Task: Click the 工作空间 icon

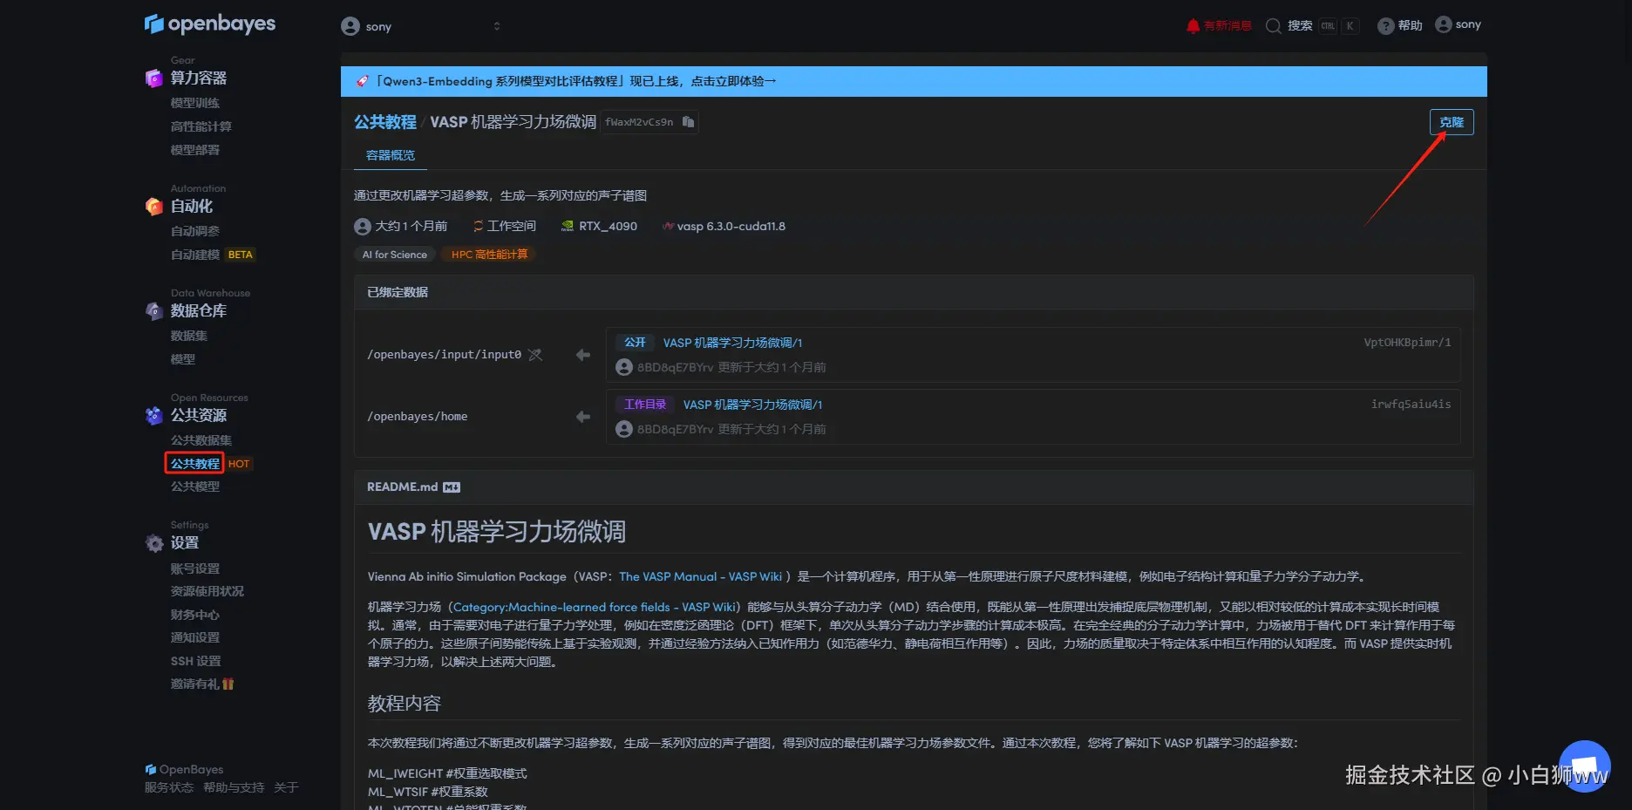Action: 478,227
